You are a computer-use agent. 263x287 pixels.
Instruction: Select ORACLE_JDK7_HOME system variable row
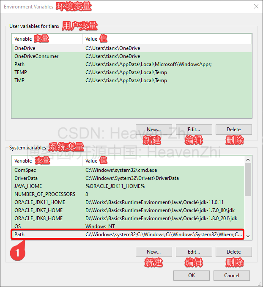(128, 210)
